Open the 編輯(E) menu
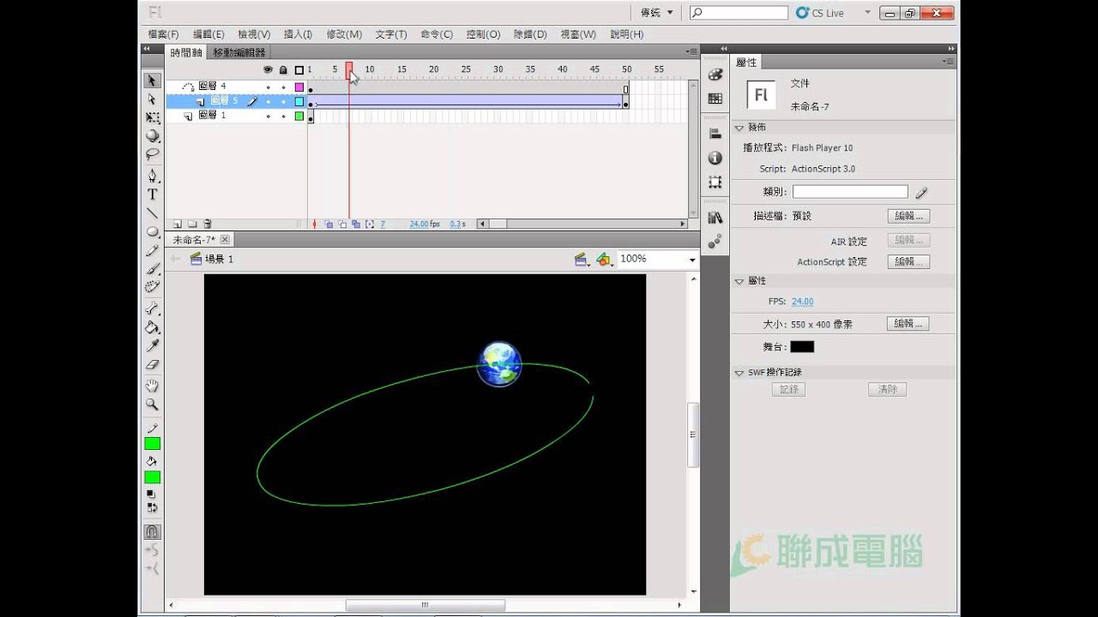 click(208, 34)
